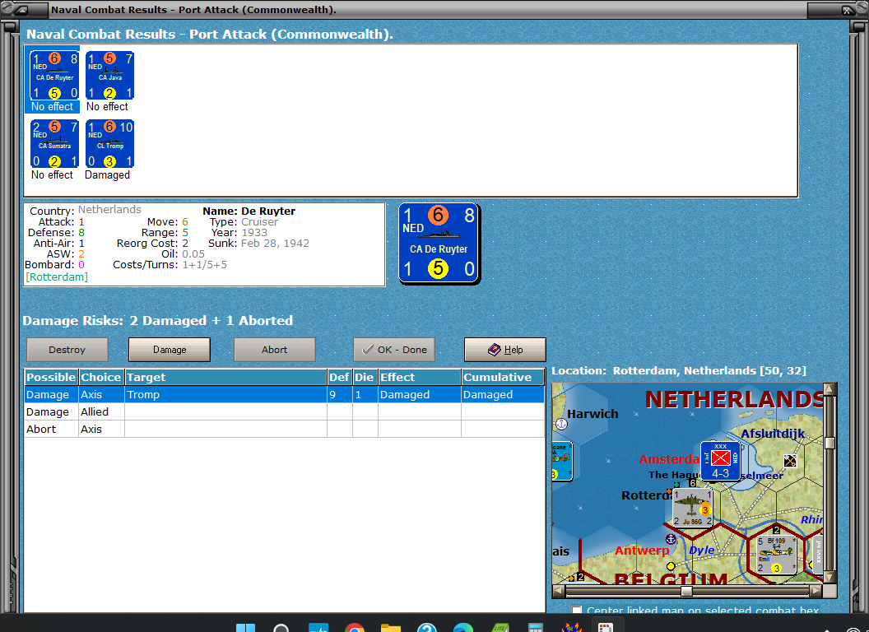Image resolution: width=869 pixels, height=632 pixels.
Task: Click the Cumulative column header
Action: click(x=504, y=377)
